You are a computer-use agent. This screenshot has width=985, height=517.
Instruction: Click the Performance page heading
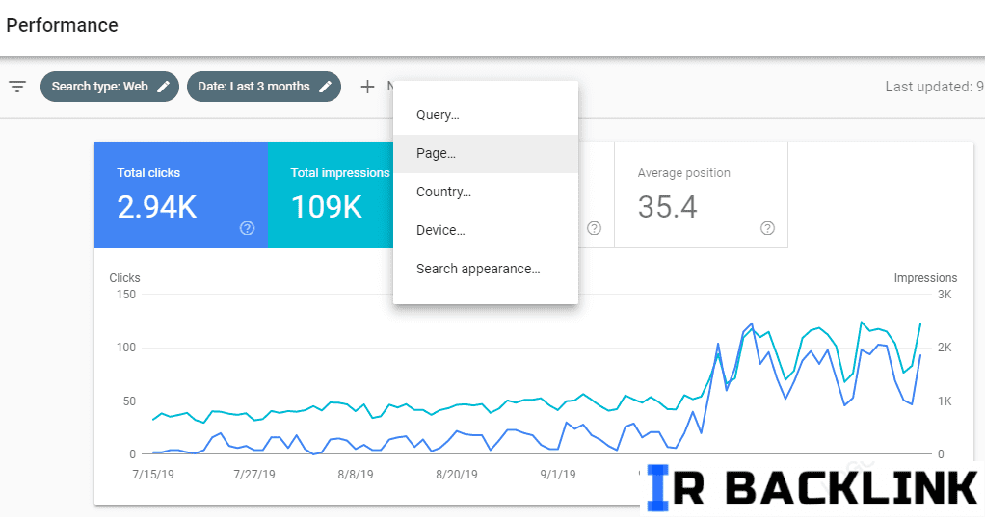pyautogui.click(x=63, y=26)
